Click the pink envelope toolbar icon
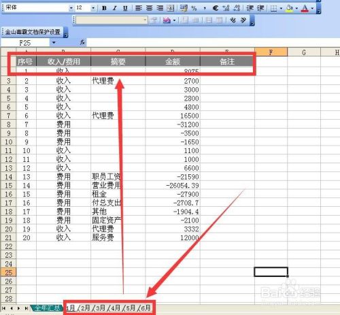The width and height of the screenshot is (340, 315). pyautogui.click(x=167, y=20)
